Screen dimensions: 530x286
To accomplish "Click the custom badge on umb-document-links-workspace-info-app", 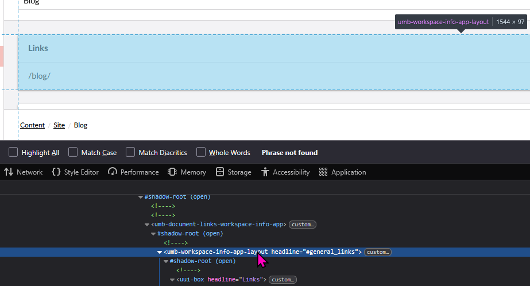I will tap(303, 225).
